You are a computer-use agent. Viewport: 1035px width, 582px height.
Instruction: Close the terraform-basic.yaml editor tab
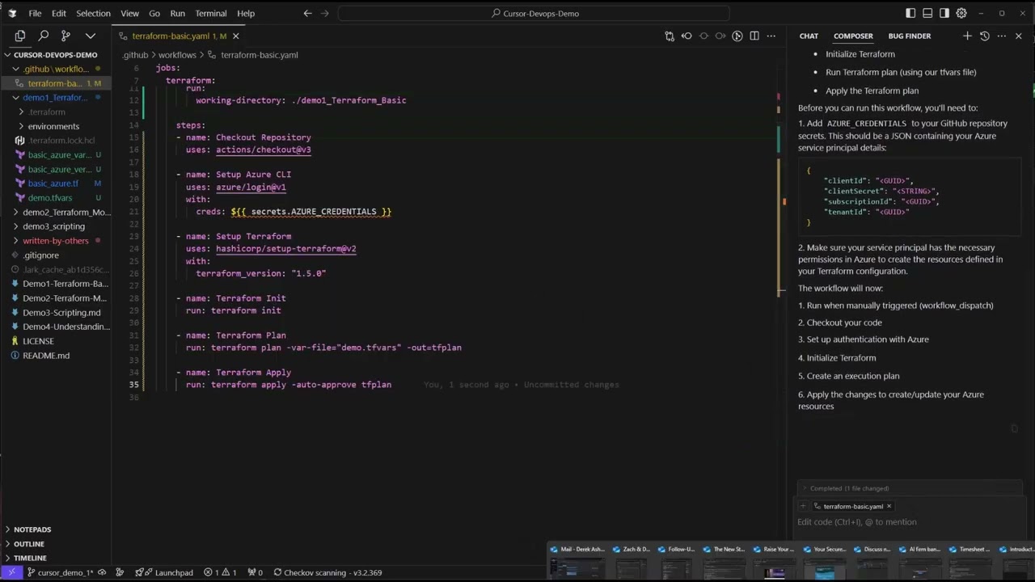pos(236,36)
